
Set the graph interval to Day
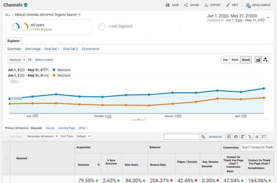[225, 60]
